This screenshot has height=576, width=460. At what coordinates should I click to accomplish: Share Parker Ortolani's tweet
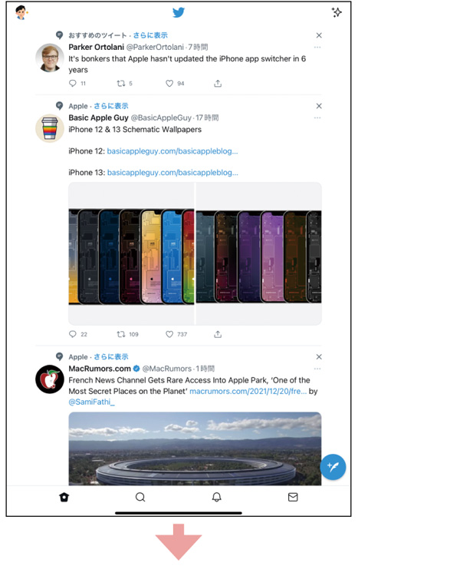pyautogui.click(x=218, y=83)
